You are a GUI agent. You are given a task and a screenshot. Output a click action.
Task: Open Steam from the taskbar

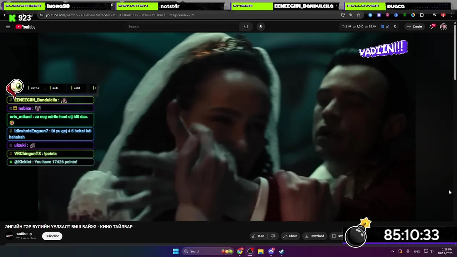[281, 251]
